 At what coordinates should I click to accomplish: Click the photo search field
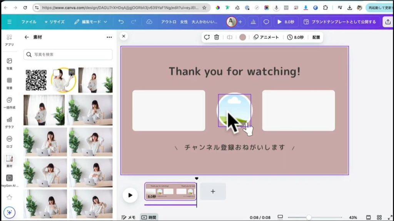click(x=68, y=55)
